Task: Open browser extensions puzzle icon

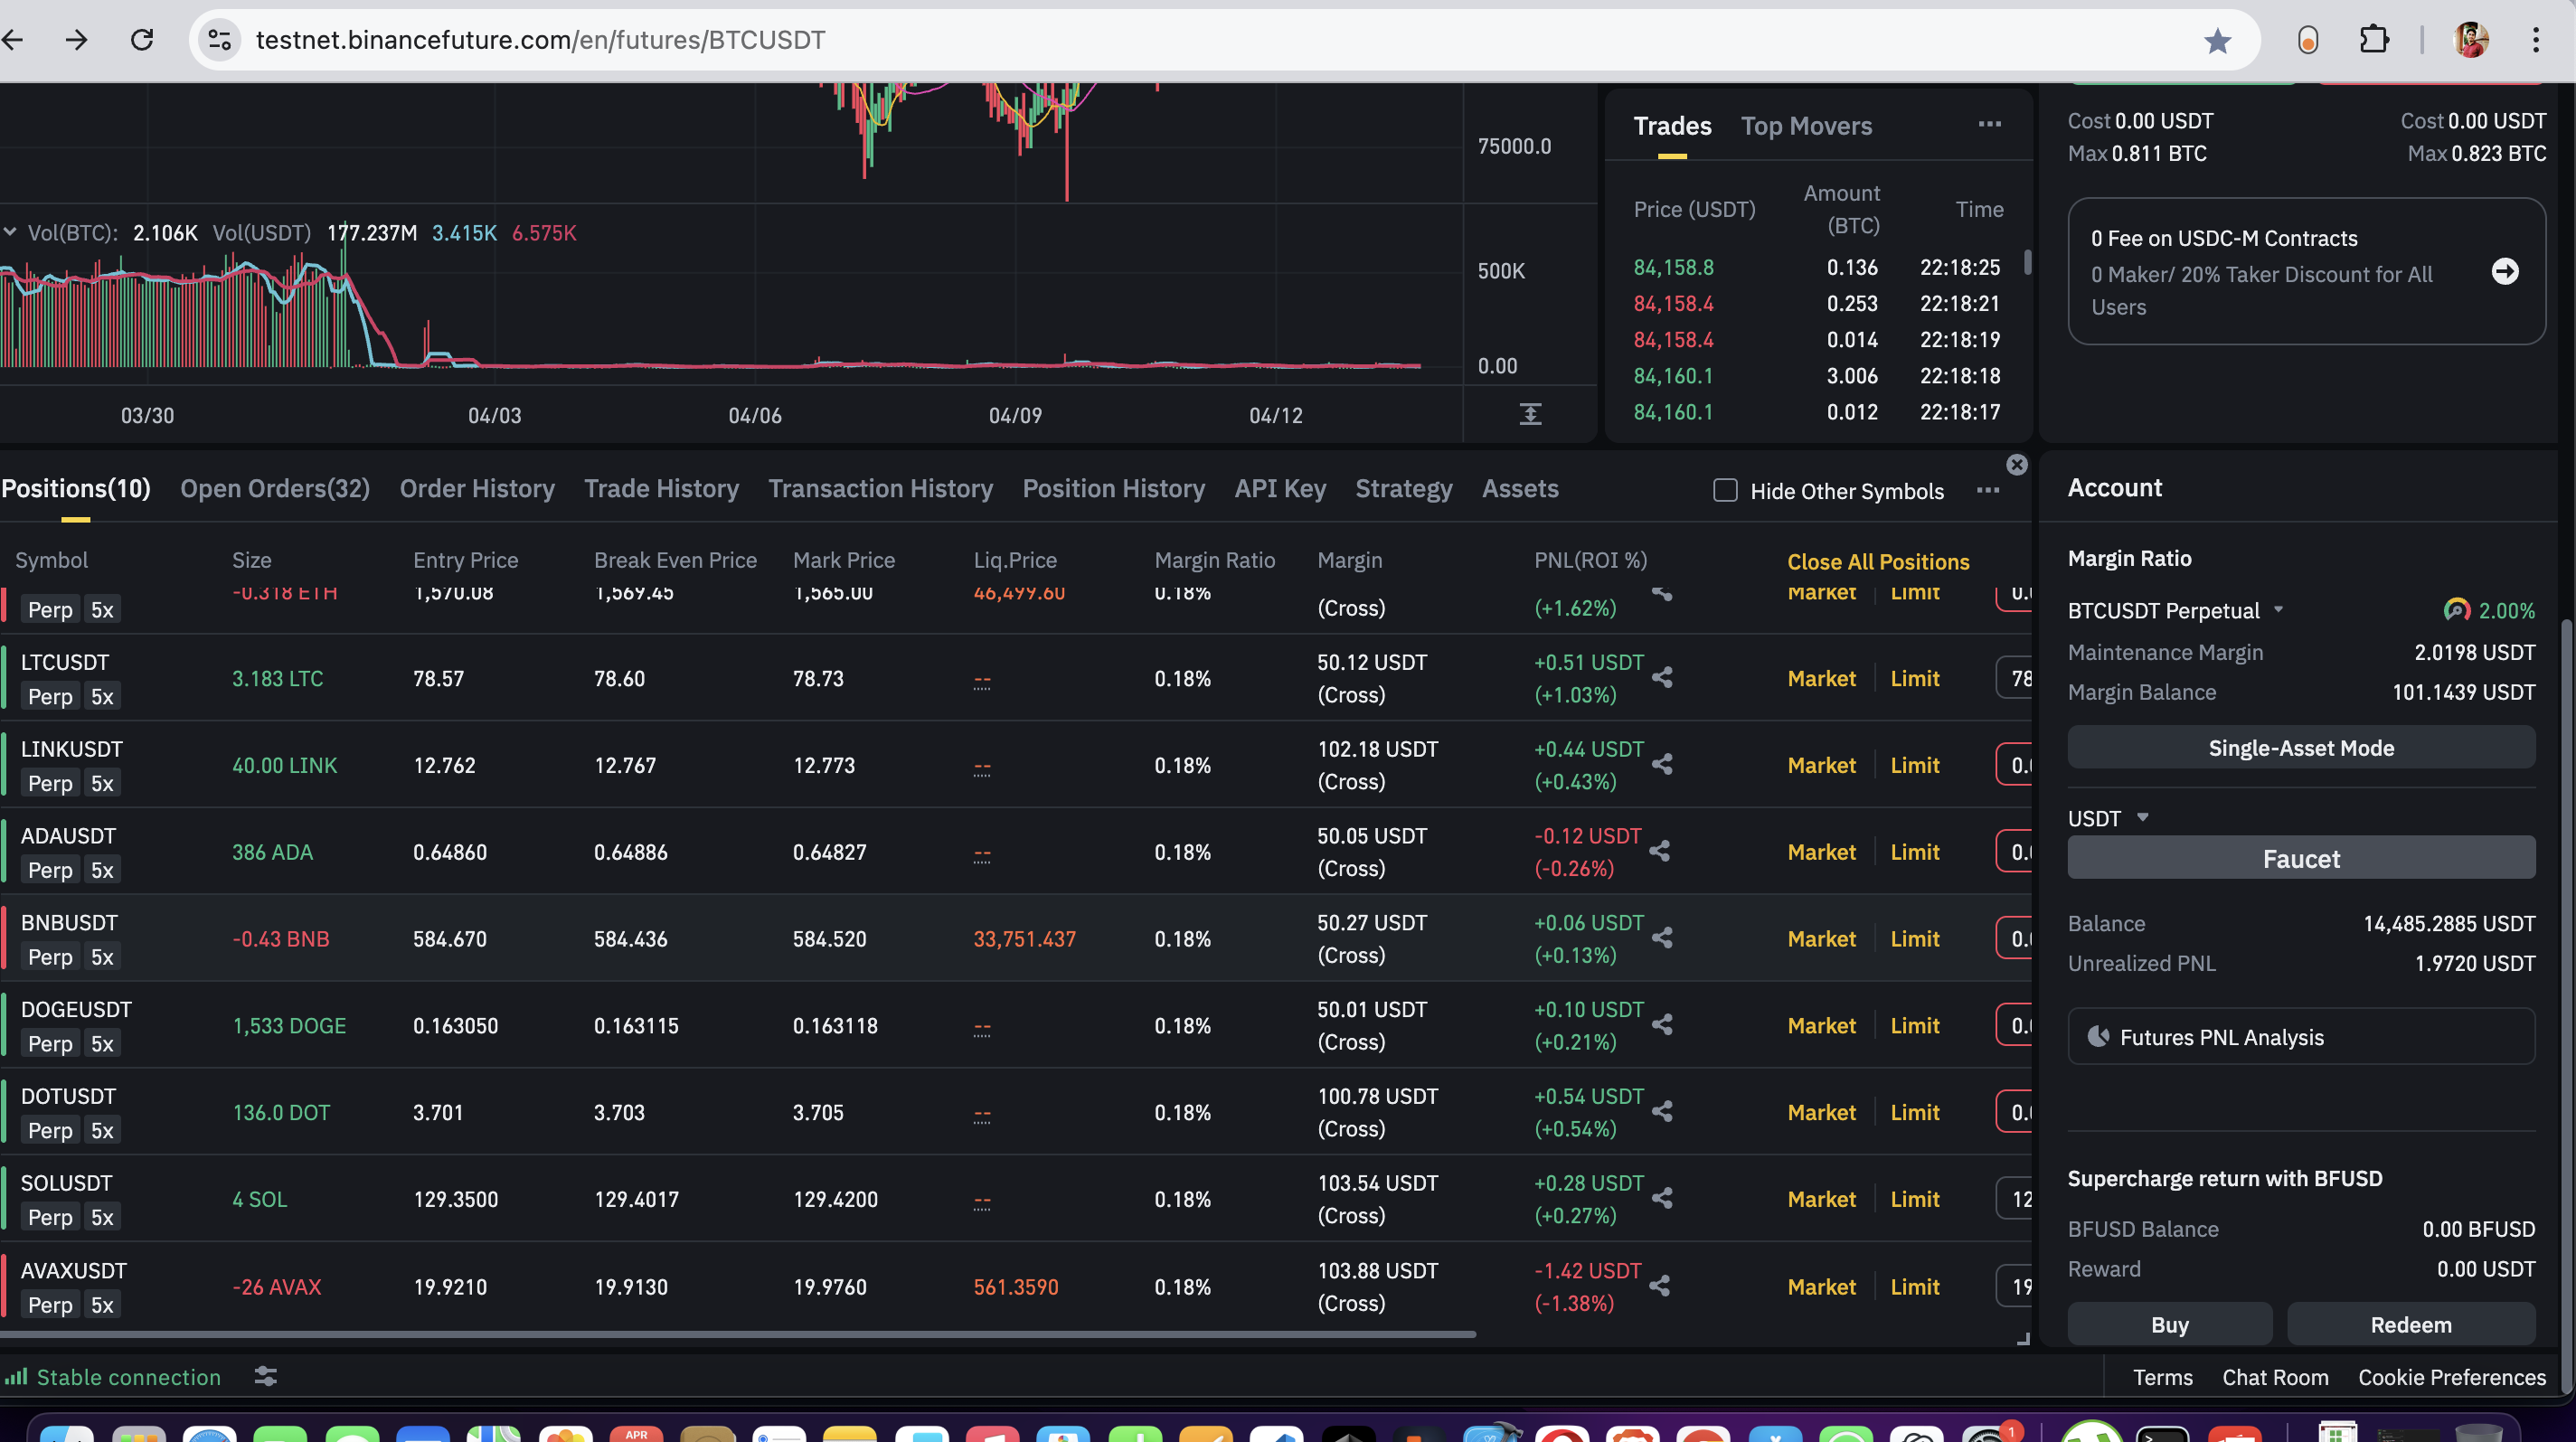Action: click(2374, 40)
